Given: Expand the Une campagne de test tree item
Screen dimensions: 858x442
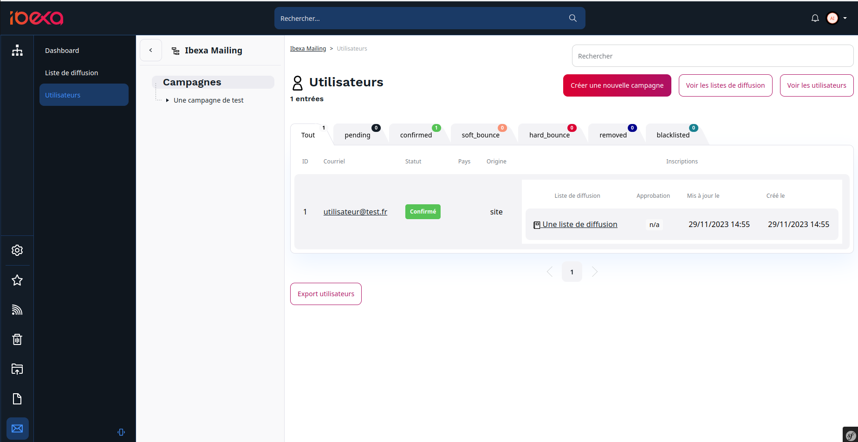Looking at the screenshot, I should [x=167, y=100].
